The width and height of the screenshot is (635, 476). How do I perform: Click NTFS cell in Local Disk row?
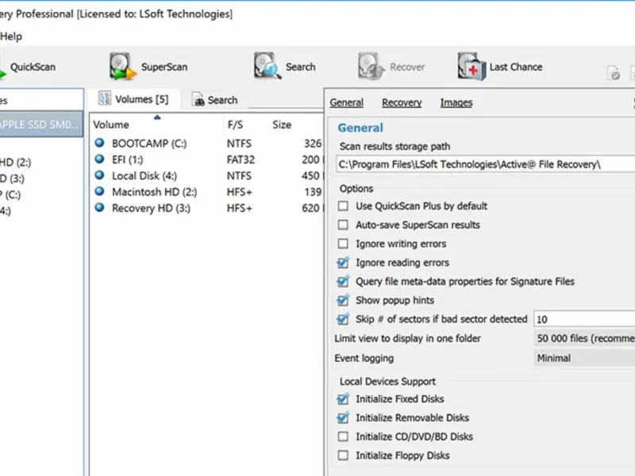pyautogui.click(x=239, y=175)
